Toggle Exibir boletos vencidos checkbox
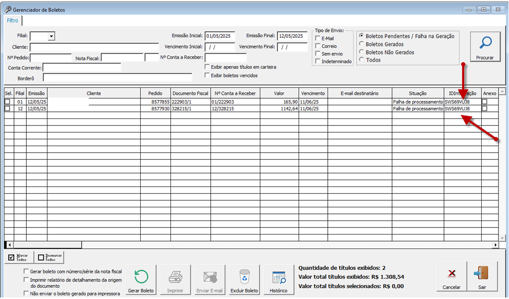This screenshot has height=299, width=509. pyautogui.click(x=207, y=75)
